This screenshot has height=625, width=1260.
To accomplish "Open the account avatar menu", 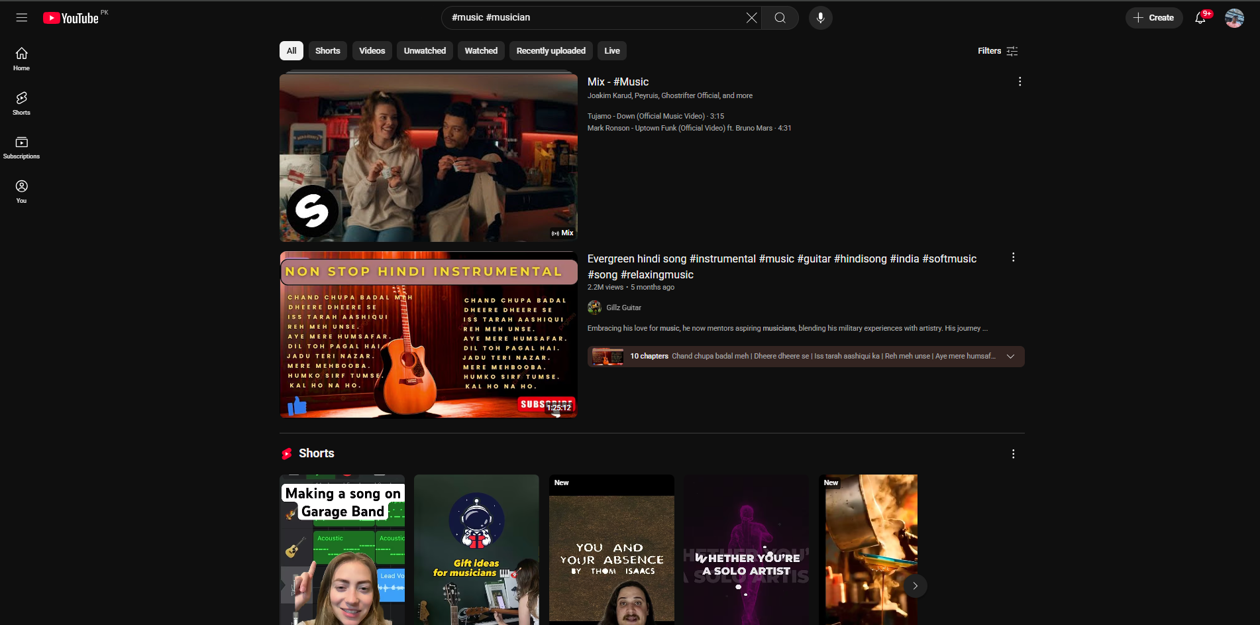I will coord(1234,18).
